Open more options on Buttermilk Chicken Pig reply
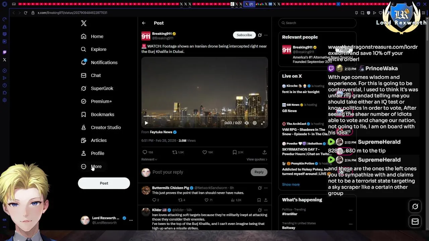 [x=266, y=188]
